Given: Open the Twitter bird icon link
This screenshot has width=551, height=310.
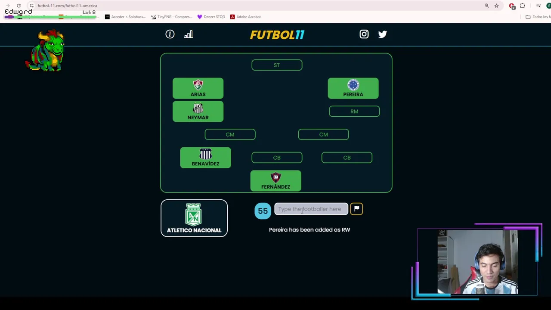Looking at the screenshot, I should click(383, 34).
